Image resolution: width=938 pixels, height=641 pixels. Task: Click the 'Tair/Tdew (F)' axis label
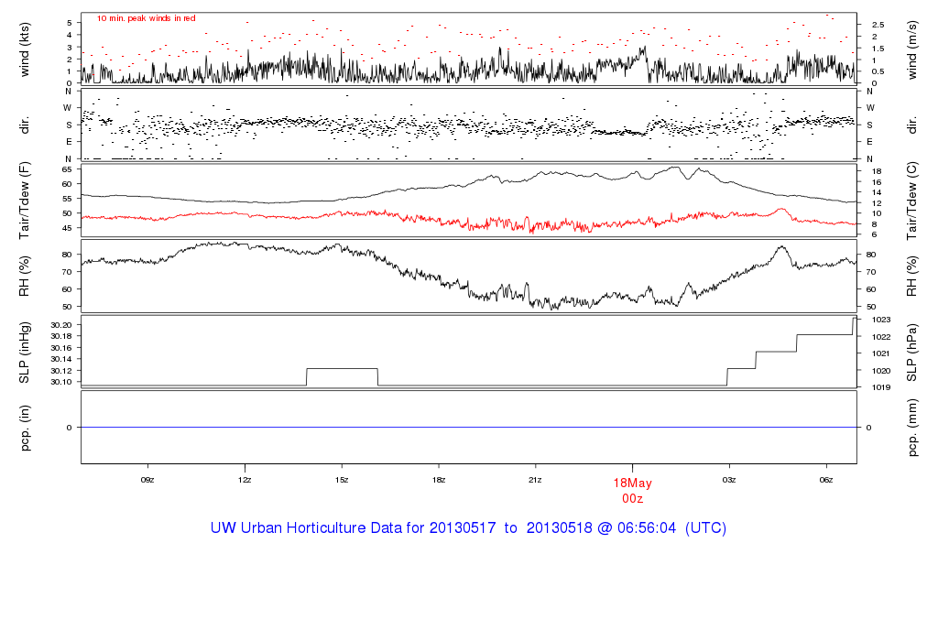tap(25, 201)
